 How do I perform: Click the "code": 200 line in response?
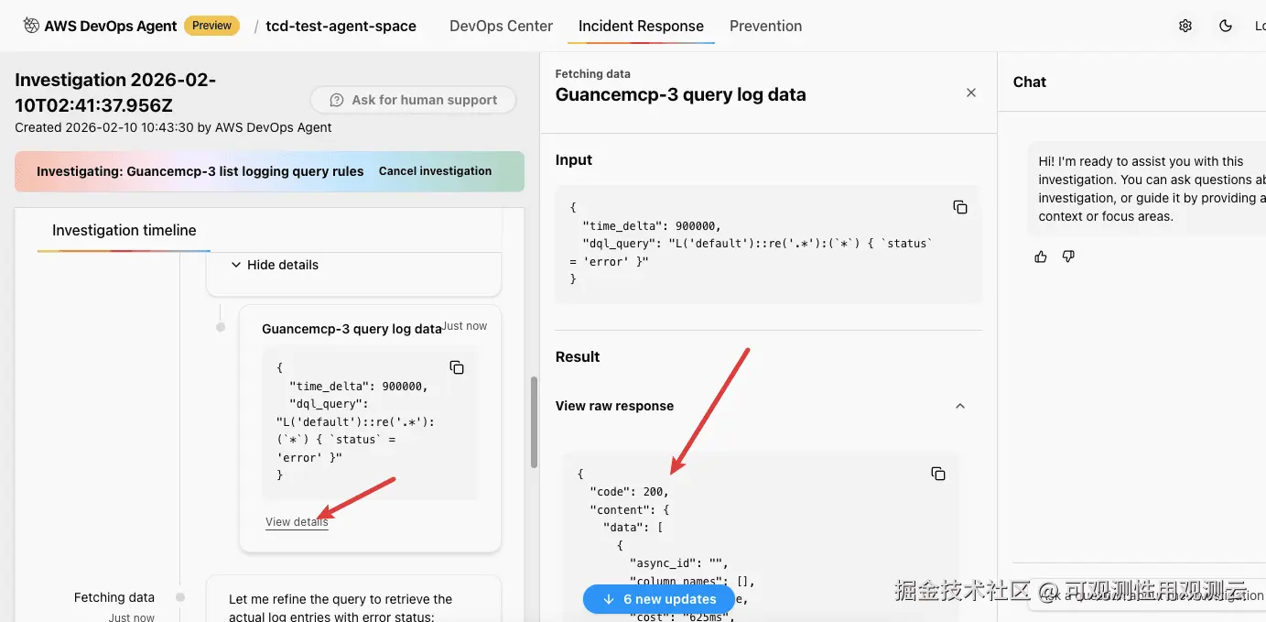[630, 492]
